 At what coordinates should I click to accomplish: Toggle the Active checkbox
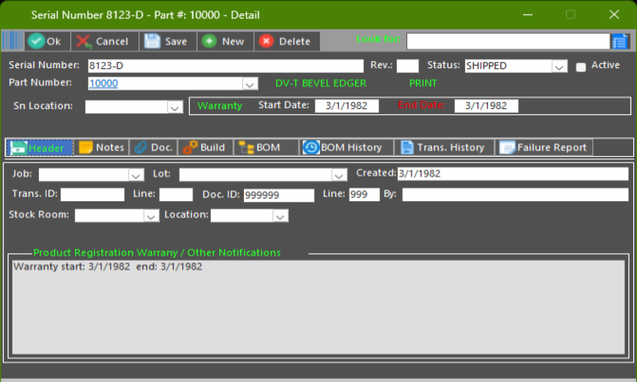(x=581, y=67)
